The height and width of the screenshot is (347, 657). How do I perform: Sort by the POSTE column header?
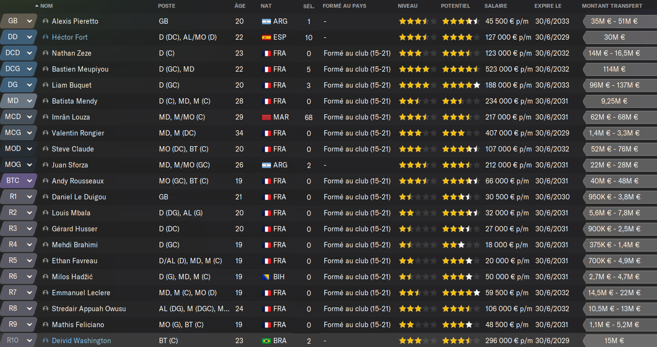pyautogui.click(x=167, y=6)
